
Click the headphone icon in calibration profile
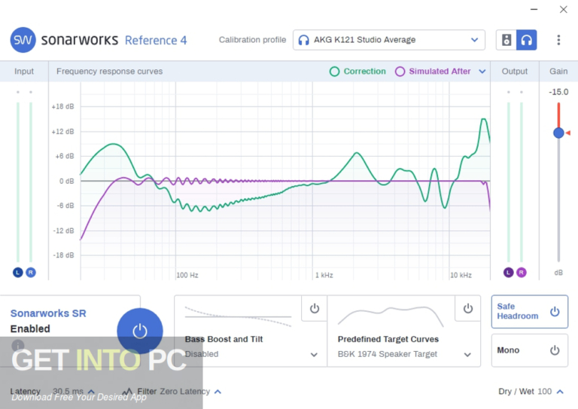pos(303,40)
